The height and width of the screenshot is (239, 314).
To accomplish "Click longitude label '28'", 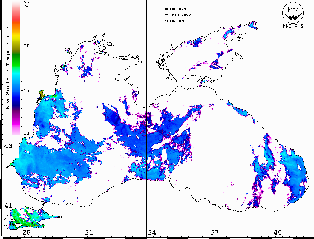I will [x=26, y=232].
